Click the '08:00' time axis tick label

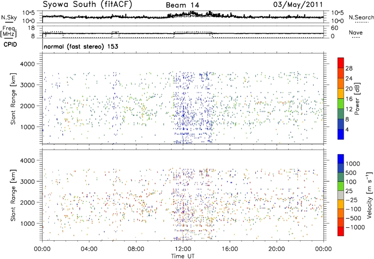[136, 249]
